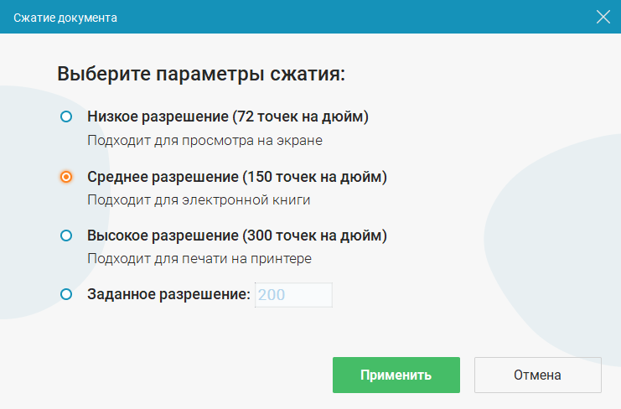The image size is (621, 409).
Task: Click the 'Сжатие документа' window title
Action: click(65, 17)
